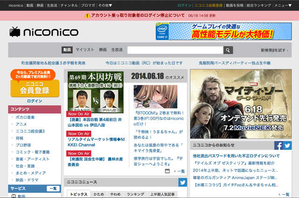This screenshot has width=299, height=198.
Task: Click the ログイン link under the registration button
Action: click(35, 101)
